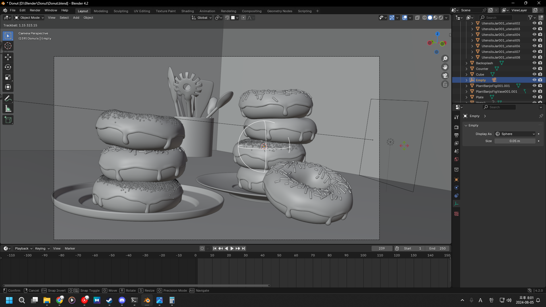Viewport: 546px width, 307px height.
Task: Select the Measure ruler tool
Action: [x=8, y=109]
